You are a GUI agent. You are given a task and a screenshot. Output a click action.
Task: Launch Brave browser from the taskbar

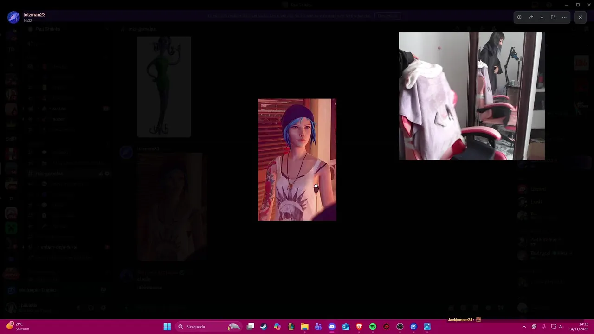click(x=359, y=327)
